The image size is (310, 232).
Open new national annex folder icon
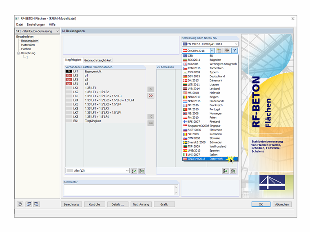pos(219,50)
